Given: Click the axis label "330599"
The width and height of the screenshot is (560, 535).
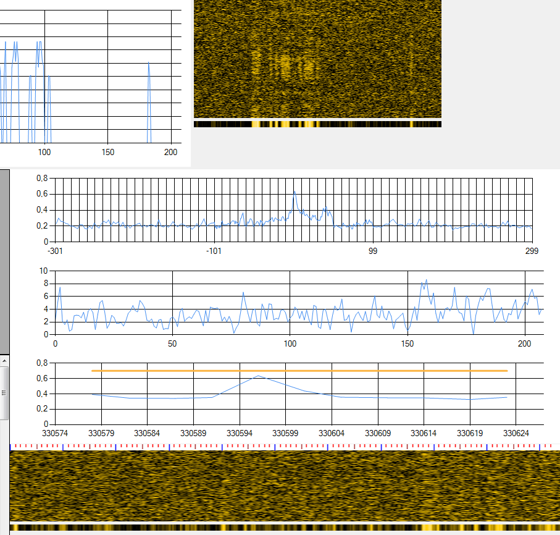Looking at the screenshot, I should point(285,433).
